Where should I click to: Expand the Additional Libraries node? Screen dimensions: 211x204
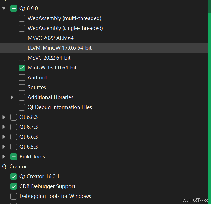12,97
